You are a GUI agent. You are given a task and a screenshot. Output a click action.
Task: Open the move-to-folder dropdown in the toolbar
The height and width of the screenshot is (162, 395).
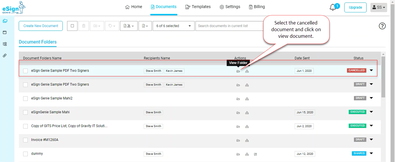click(97, 26)
